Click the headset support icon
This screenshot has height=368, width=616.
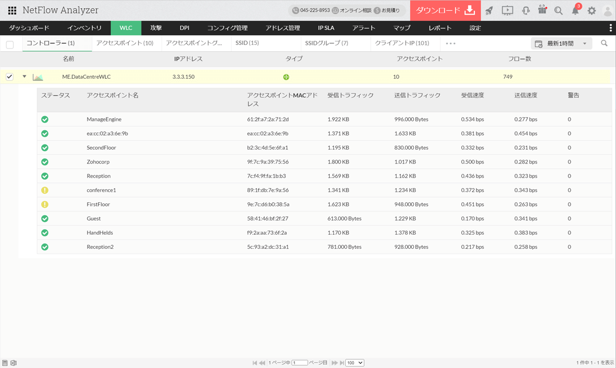525,10
